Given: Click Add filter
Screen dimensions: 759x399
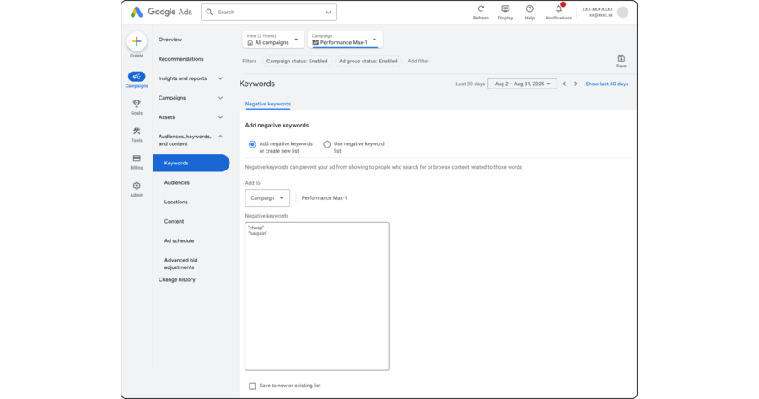Looking at the screenshot, I should pyautogui.click(x=418, y=62).
